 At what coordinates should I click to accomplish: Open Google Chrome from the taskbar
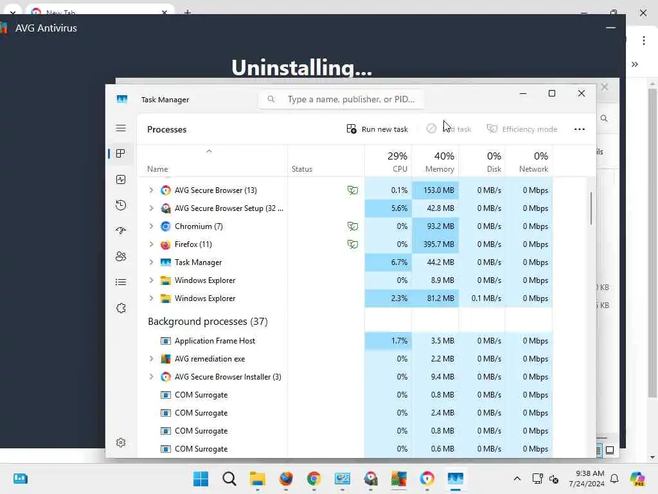point(314,479)
